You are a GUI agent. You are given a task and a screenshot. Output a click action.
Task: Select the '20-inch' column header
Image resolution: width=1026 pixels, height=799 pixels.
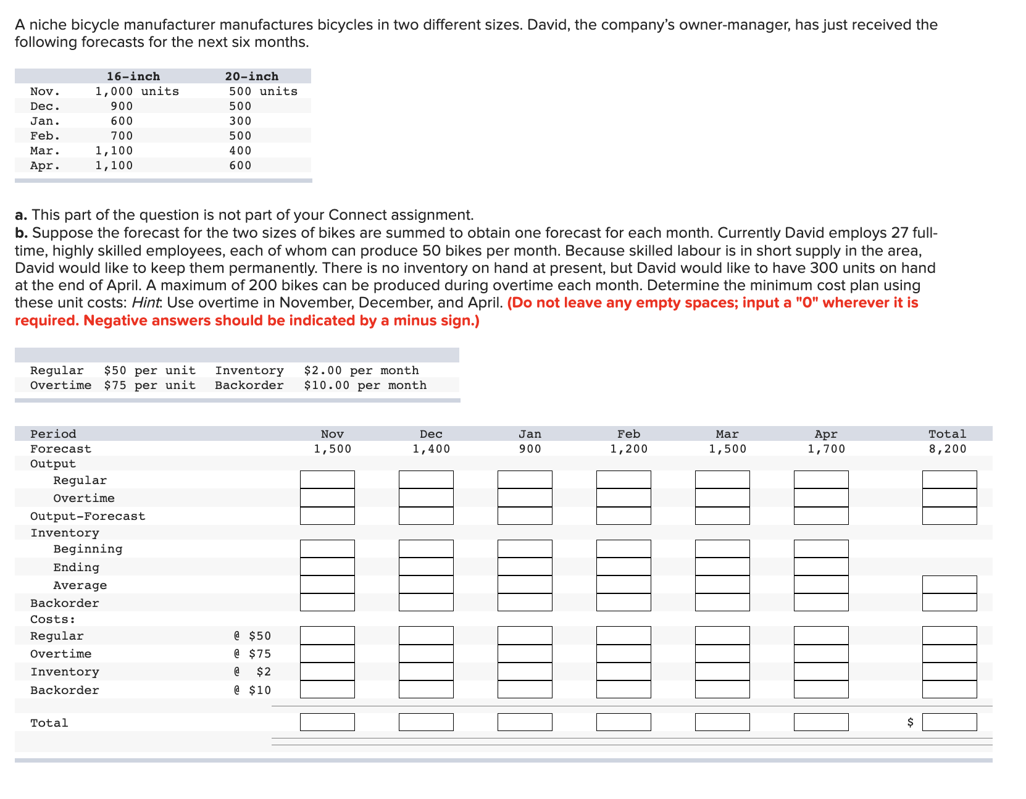tap(251, 77)
